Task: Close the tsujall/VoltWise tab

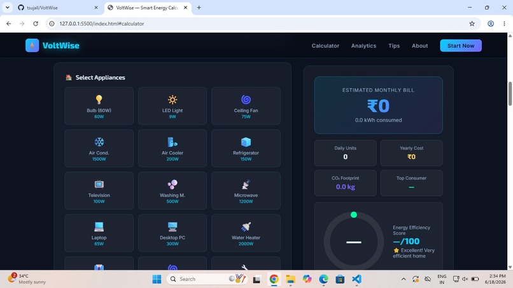Action: click(96, 8)
